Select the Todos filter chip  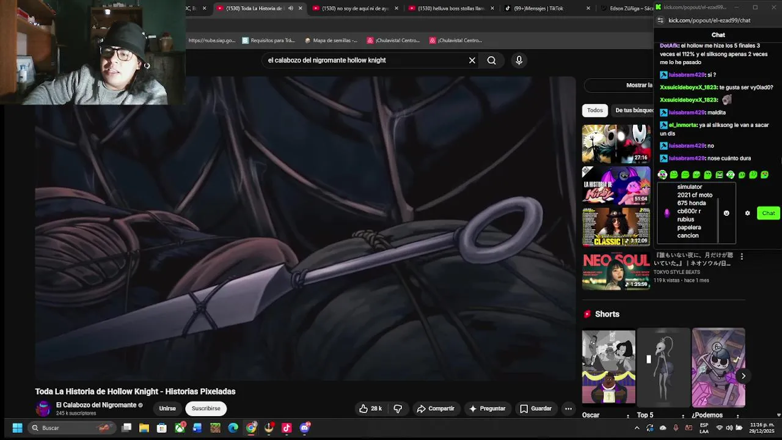tap(595, 111)
